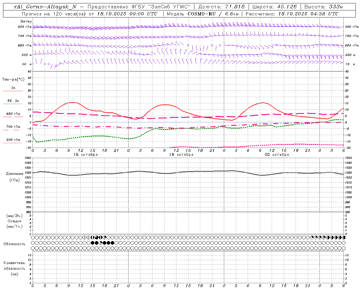Select the Высота: 333м field

(x=324, y=7)
